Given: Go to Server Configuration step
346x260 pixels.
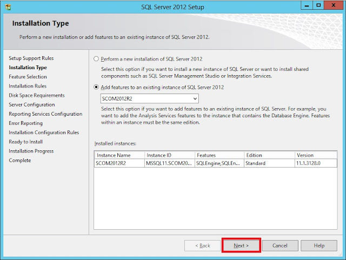Looking at the screenshot, I should [32, 105].
